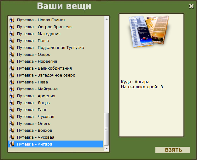Select Путевка - Паша in the list
The width and height of the screenshot is (197, 160).
click(55, 41)
